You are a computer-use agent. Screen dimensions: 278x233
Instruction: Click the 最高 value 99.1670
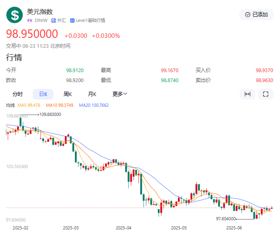click(170, 70)
